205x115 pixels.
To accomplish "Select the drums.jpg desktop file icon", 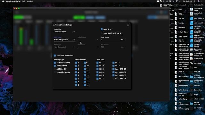I will click(x=176, y=27).
